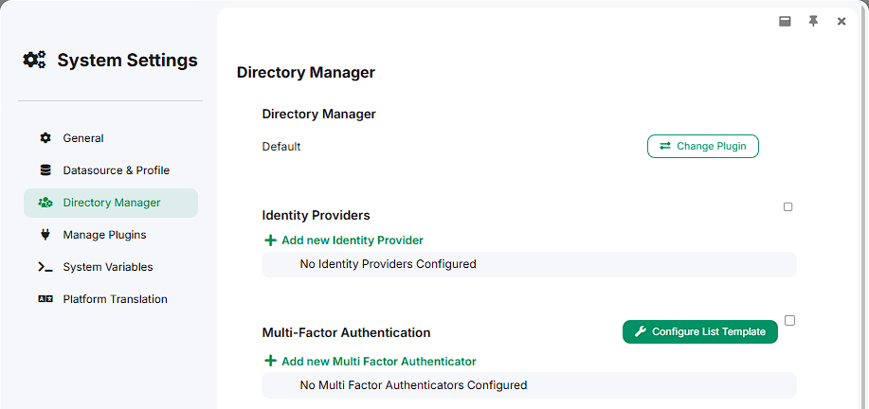Close the System Settings panel

pos(842,22)
